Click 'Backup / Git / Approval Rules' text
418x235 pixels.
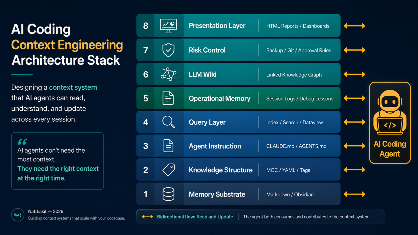[x=298, y=50]
